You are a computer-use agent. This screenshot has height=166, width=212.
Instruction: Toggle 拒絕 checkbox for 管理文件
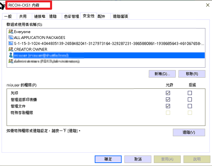[190, 106]
